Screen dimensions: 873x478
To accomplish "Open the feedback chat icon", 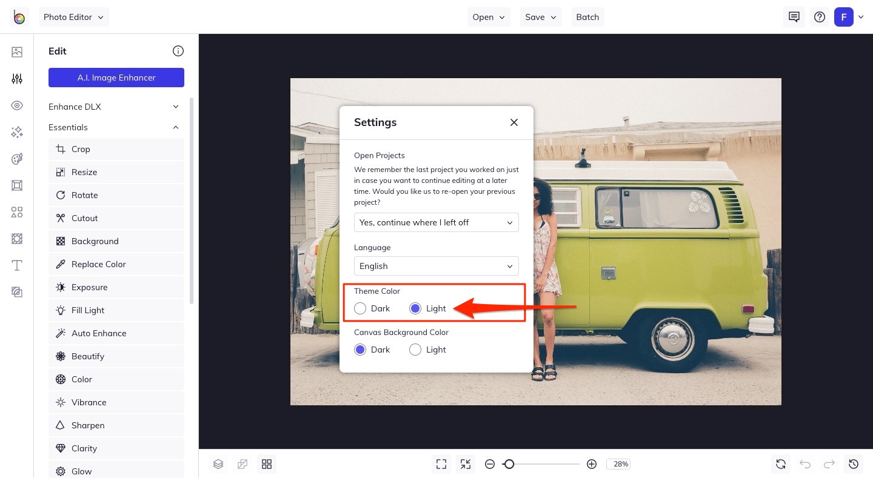I will [x=794, y=17].
